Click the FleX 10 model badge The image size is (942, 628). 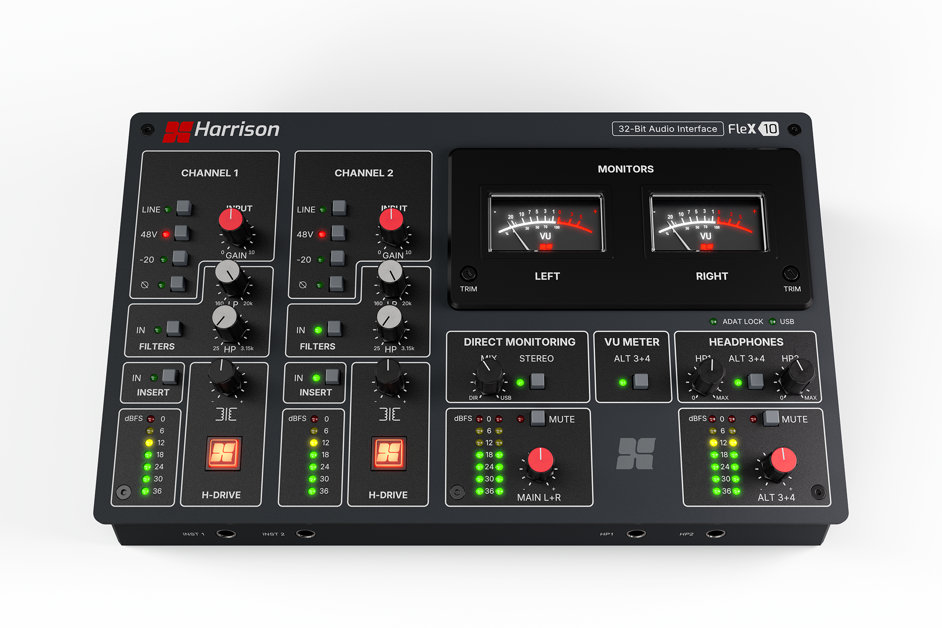click(x=754, y=129)
